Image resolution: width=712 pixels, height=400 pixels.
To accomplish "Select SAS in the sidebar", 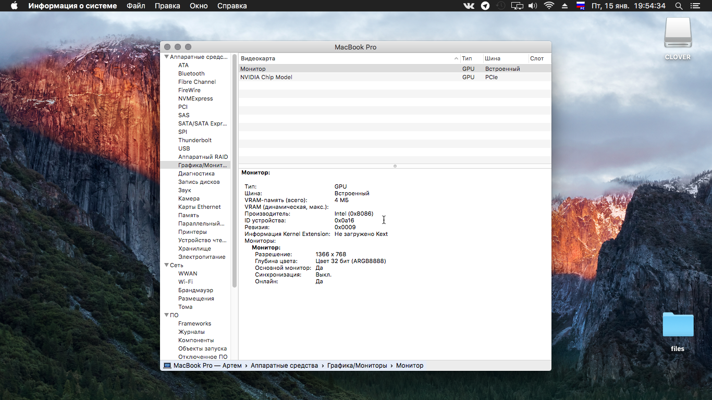I will pyautogui.click(x=184, y=115).
